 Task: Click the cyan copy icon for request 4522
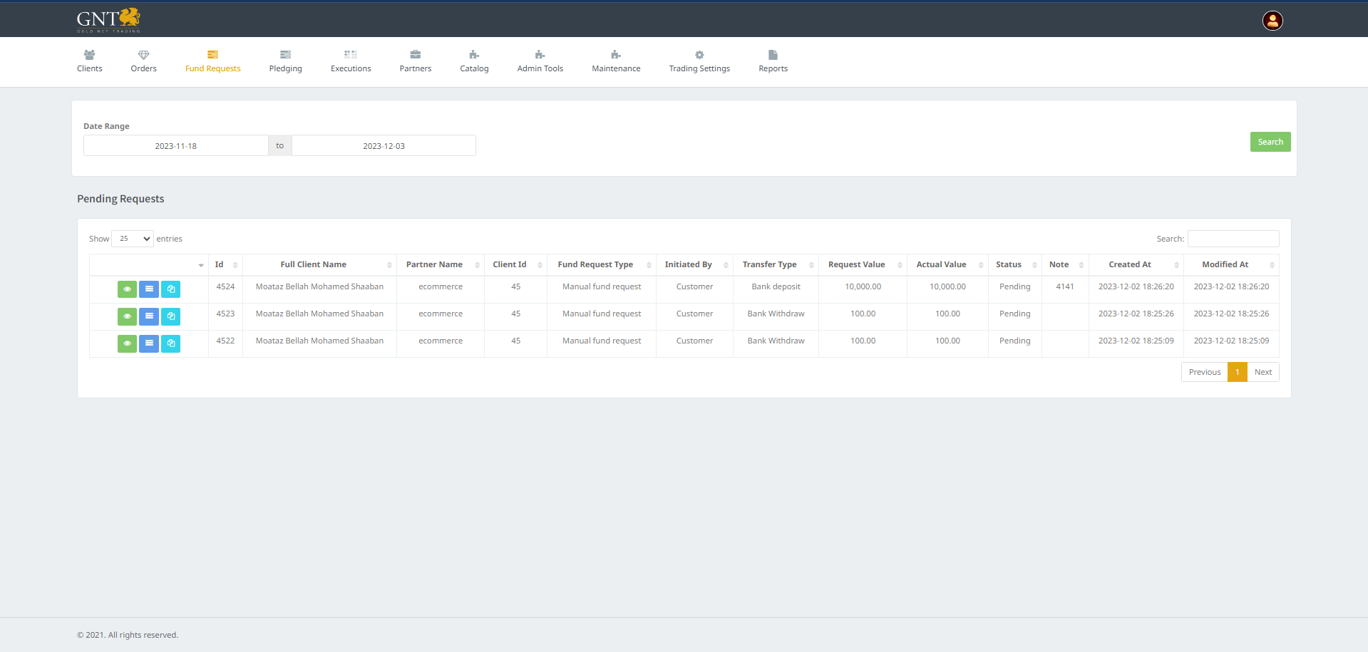coord(171,343)
